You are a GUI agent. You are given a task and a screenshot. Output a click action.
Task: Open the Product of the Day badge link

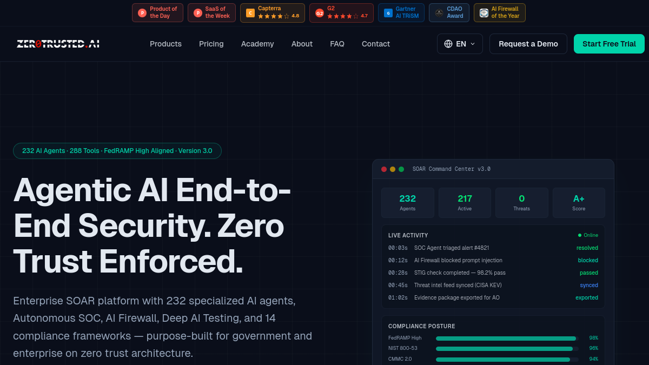click(157, 13)
